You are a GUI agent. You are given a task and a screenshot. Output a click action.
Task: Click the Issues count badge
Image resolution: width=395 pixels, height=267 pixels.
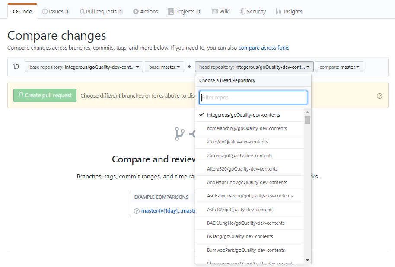[x=67, y=12]
